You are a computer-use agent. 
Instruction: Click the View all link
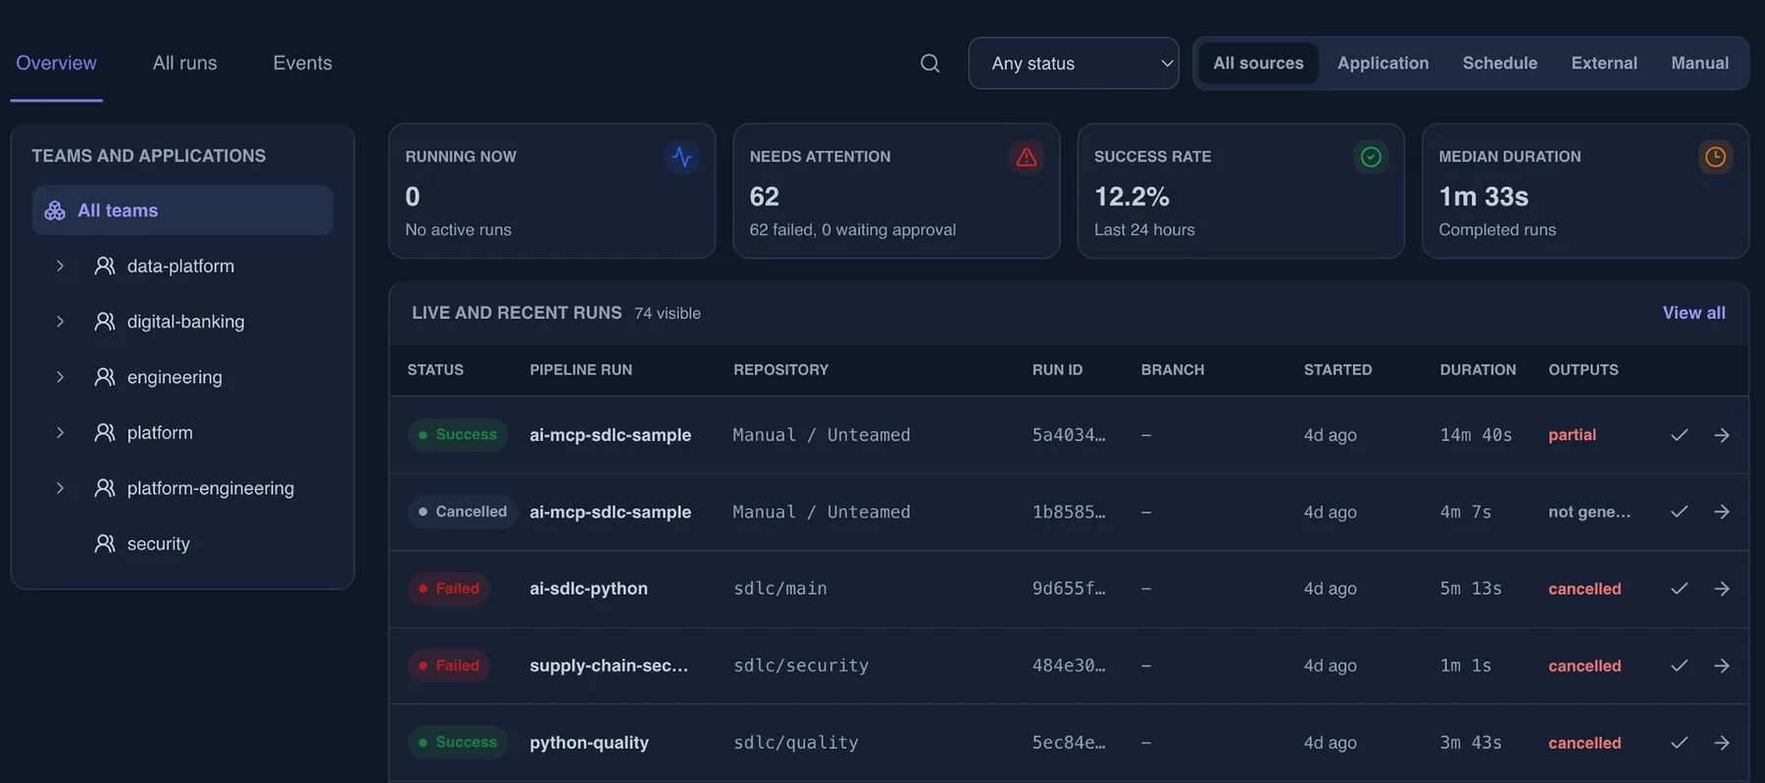coord(1693,313)
